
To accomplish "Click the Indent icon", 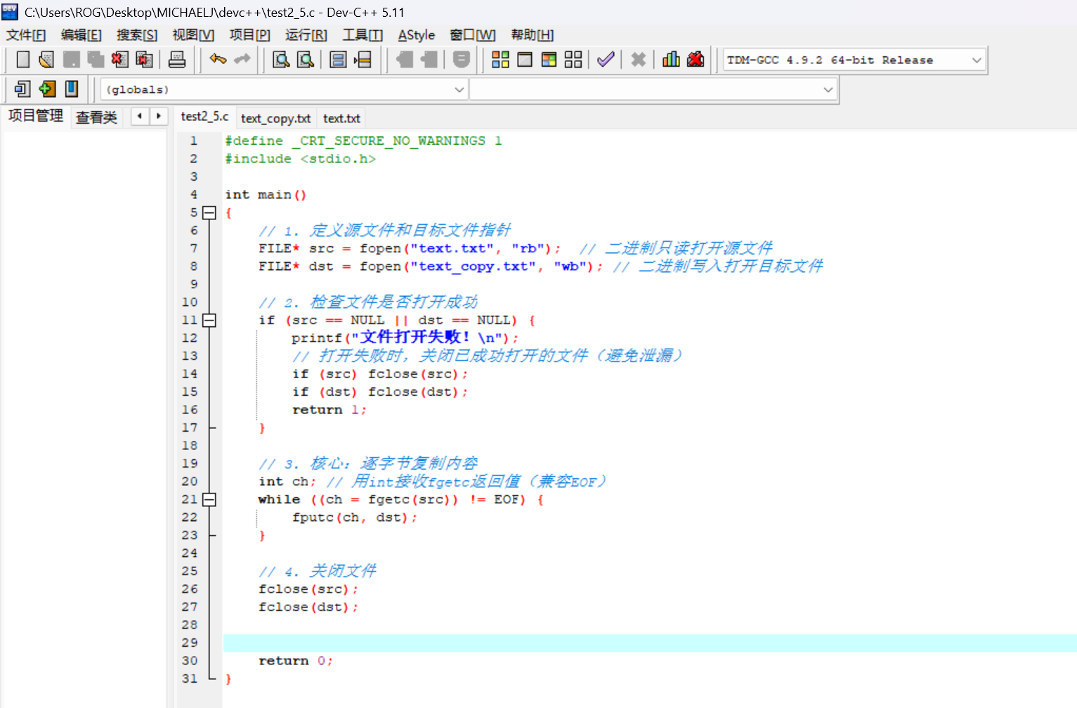I will click(405, 60).
